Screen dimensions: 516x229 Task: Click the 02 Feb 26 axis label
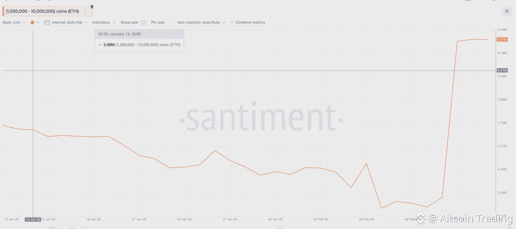tap(320, 219)
